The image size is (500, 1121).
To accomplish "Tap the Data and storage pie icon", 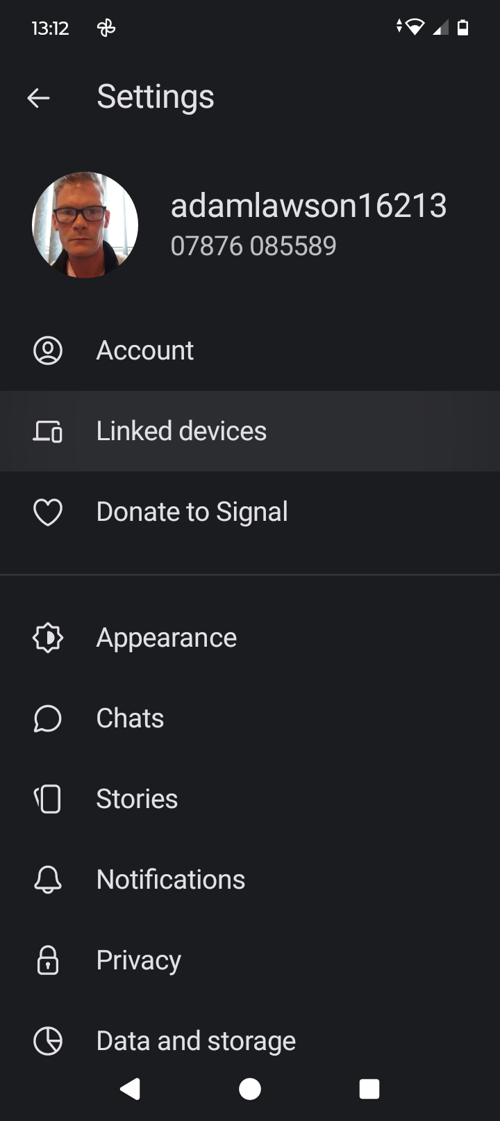I will click(x=48, y=1041).
